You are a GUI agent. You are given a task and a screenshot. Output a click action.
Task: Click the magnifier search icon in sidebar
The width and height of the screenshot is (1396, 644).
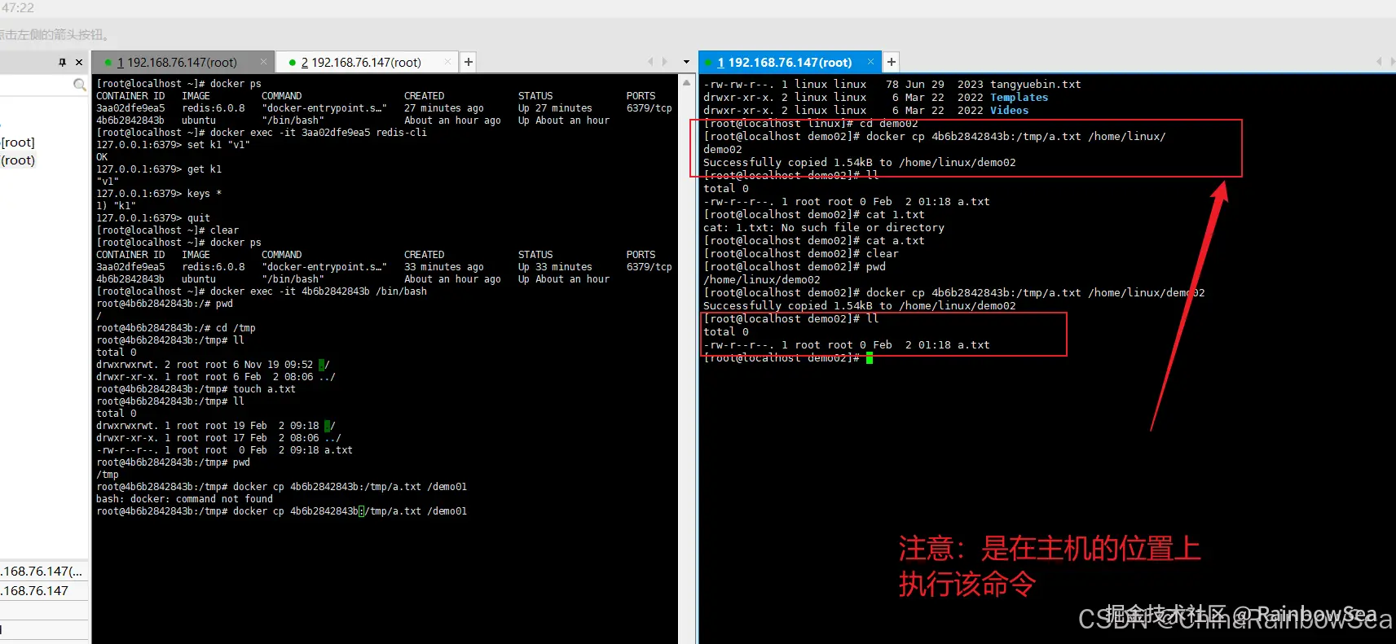(x=79, y=85)
